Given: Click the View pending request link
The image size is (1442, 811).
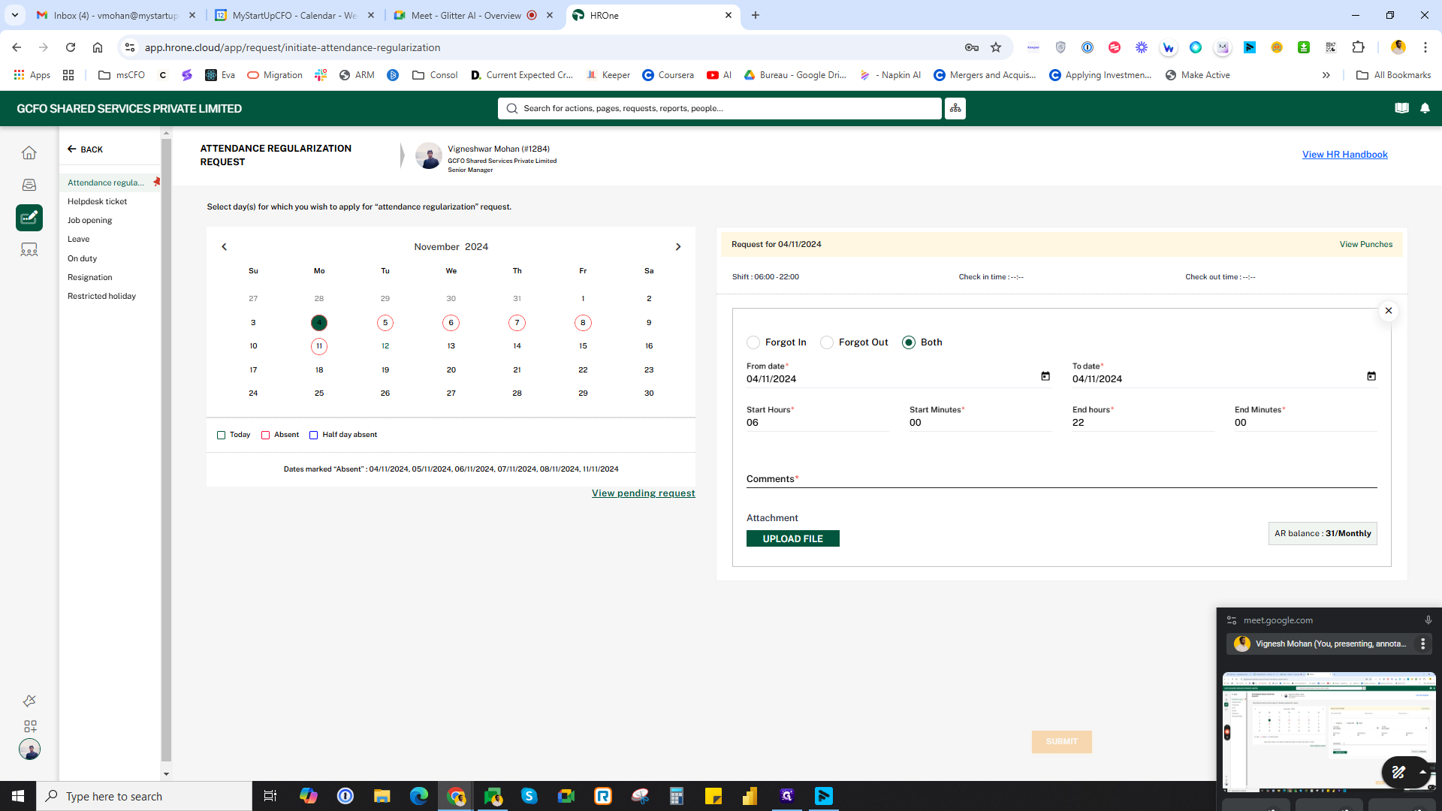Looking at the screenshot, I should click(643, 493).
